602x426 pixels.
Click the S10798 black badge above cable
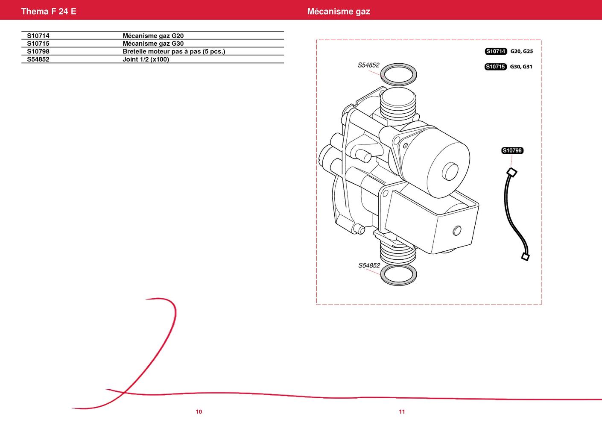[x=512, y=150]
